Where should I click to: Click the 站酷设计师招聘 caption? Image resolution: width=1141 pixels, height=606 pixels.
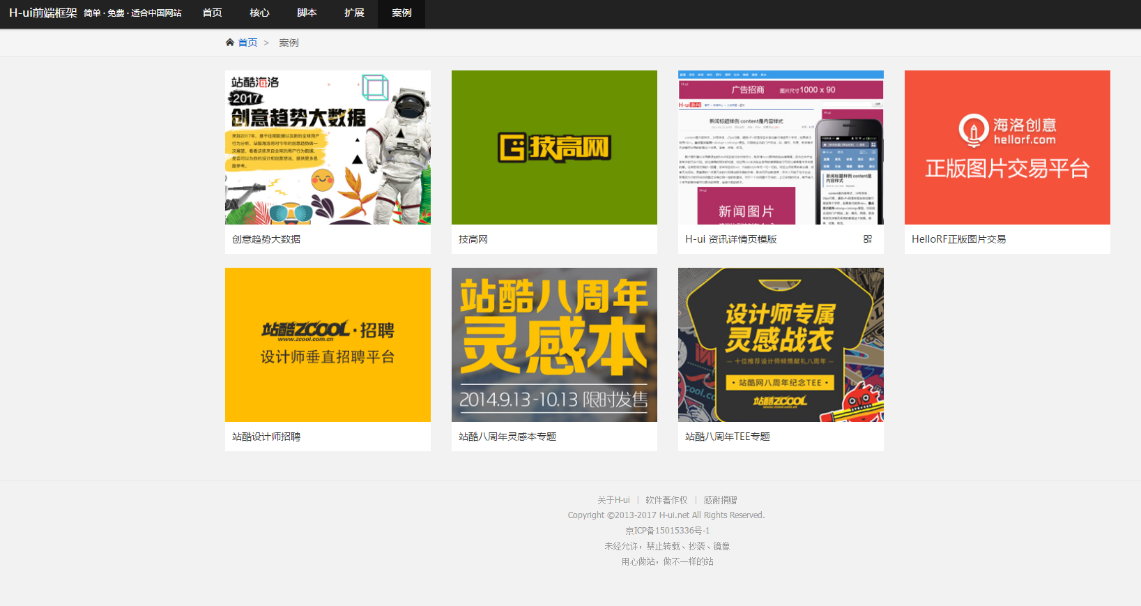click(266, 437)
